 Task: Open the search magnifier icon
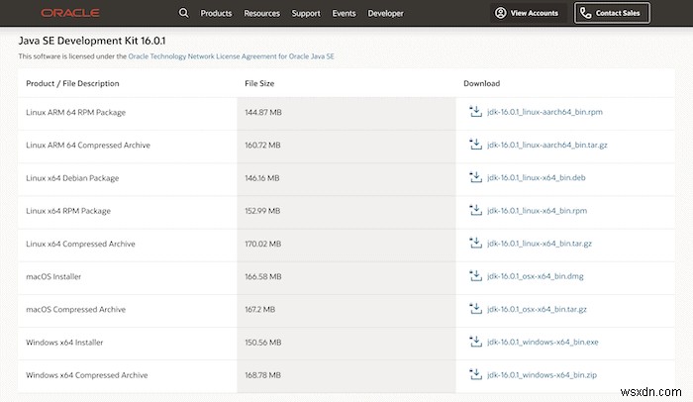pyautogui.click(x=183, y=13)
